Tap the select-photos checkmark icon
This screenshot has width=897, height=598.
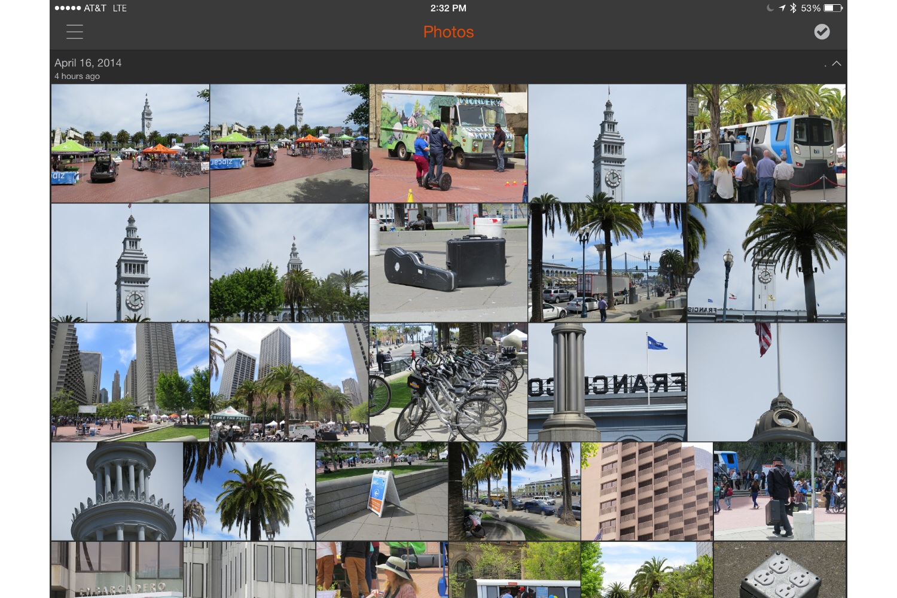click(822, 32)
